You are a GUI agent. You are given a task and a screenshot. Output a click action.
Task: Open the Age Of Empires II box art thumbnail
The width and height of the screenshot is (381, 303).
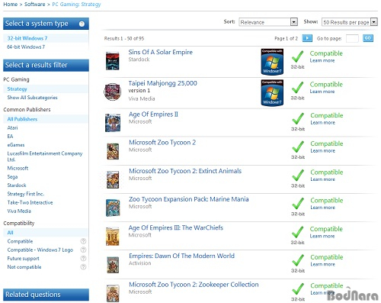pyautogui.click(x=113, y=123)
